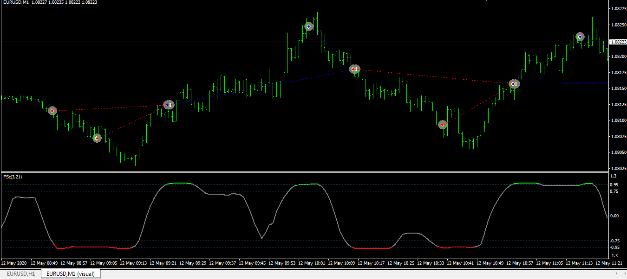
Task: Click the indicator scale value 0.00
Action: tap(614, 216)
